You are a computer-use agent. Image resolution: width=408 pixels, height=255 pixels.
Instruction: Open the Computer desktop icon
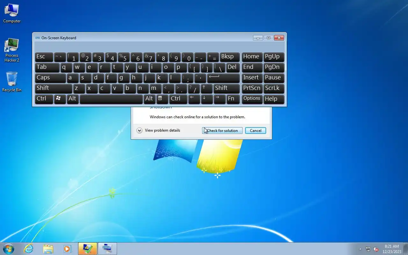12,13
